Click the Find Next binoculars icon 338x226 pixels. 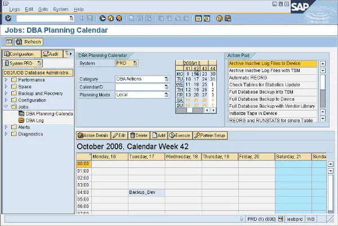148,19
